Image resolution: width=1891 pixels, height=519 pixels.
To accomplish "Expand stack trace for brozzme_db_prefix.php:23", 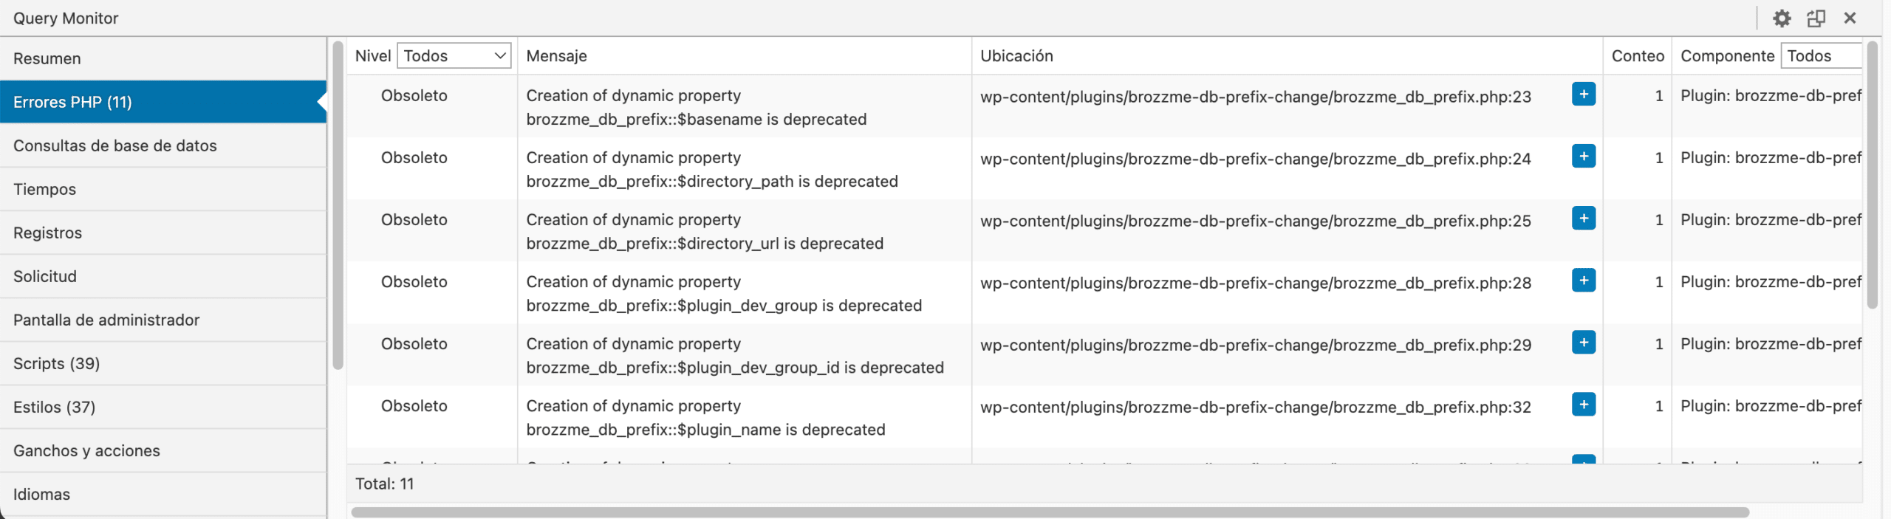I will (x=1583, y=94).
